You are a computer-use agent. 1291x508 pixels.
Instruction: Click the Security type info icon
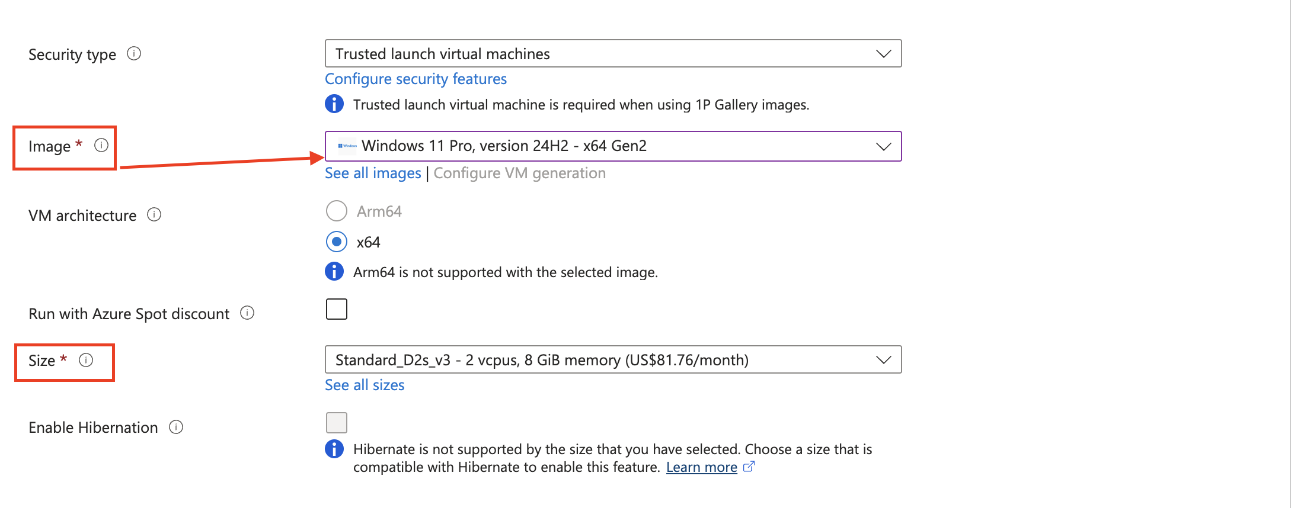pyautogui.click(x=134, y=54)
